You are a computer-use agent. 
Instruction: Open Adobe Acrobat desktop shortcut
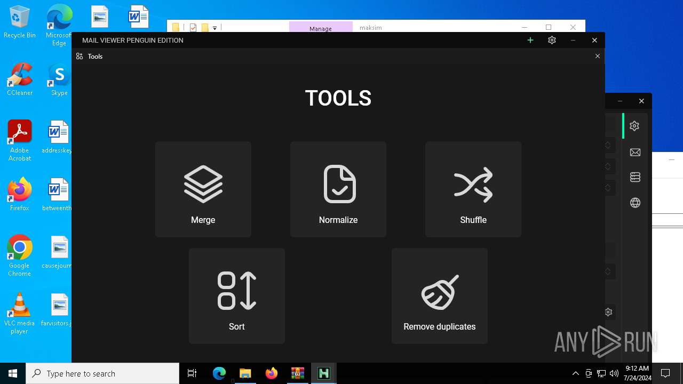20,141
